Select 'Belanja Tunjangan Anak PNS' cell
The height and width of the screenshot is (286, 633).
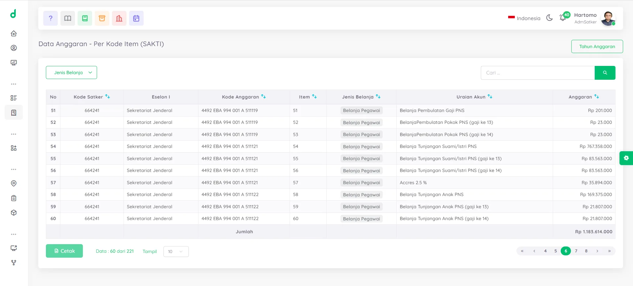(x=432, y=194)
